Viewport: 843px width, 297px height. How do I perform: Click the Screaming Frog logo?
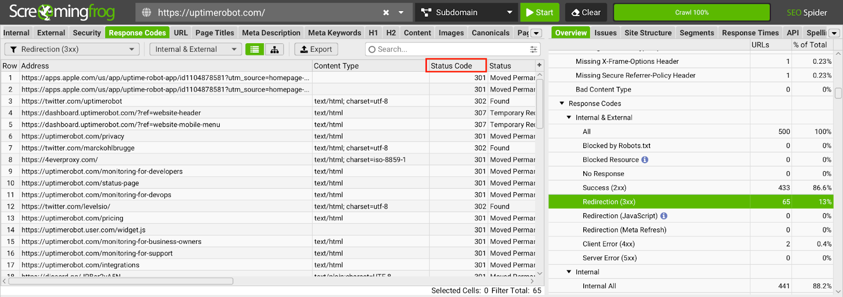[62, 12]
